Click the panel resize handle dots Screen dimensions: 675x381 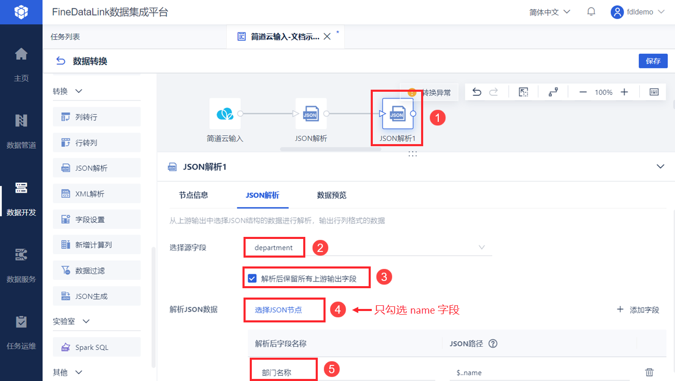click(x=413, y=154)
